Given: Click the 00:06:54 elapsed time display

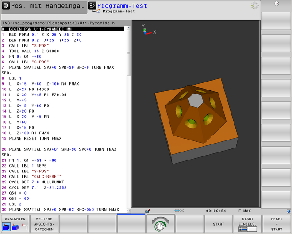Looking at the screenshot, I should 216,211.
